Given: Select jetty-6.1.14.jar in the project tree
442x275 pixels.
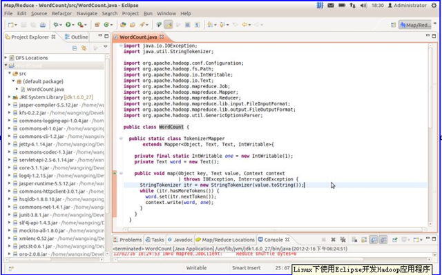Looking at the screenshot, I should (35, 144).
